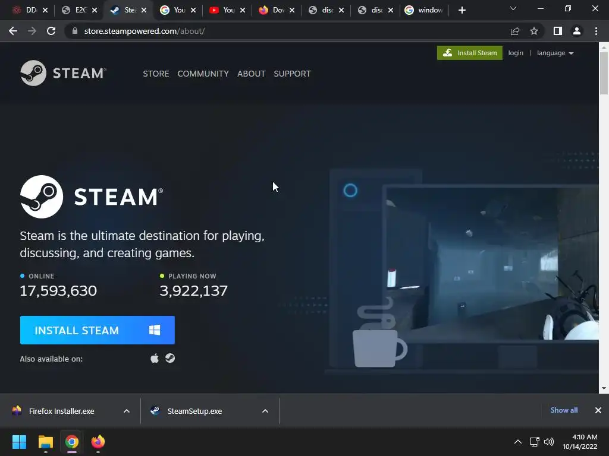The height and width of the screenshot is (456, 609).
Task: Open the tab search dropdown
Action: click(513, 8)
